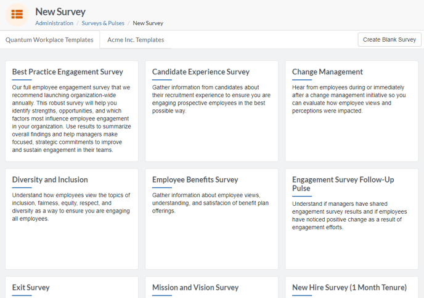The width and height of the screenshot is (424, 298).
Task: Open the Administration breadcrumb link
Action: pyautogui.click(x=54, y=23)
